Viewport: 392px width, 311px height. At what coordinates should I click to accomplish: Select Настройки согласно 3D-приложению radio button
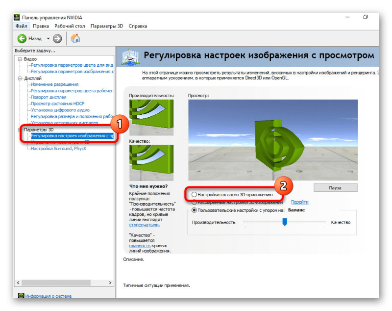tap(194, 194)
